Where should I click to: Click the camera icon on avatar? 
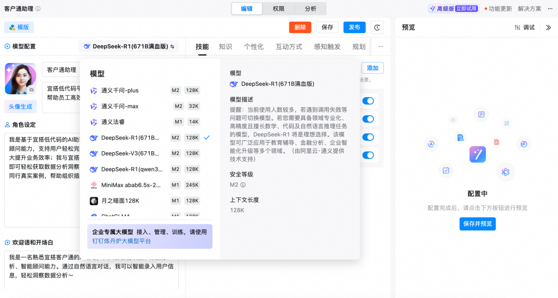coord(32,90)
